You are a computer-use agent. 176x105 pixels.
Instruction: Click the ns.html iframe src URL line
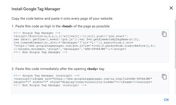click(x=83, y=79)
